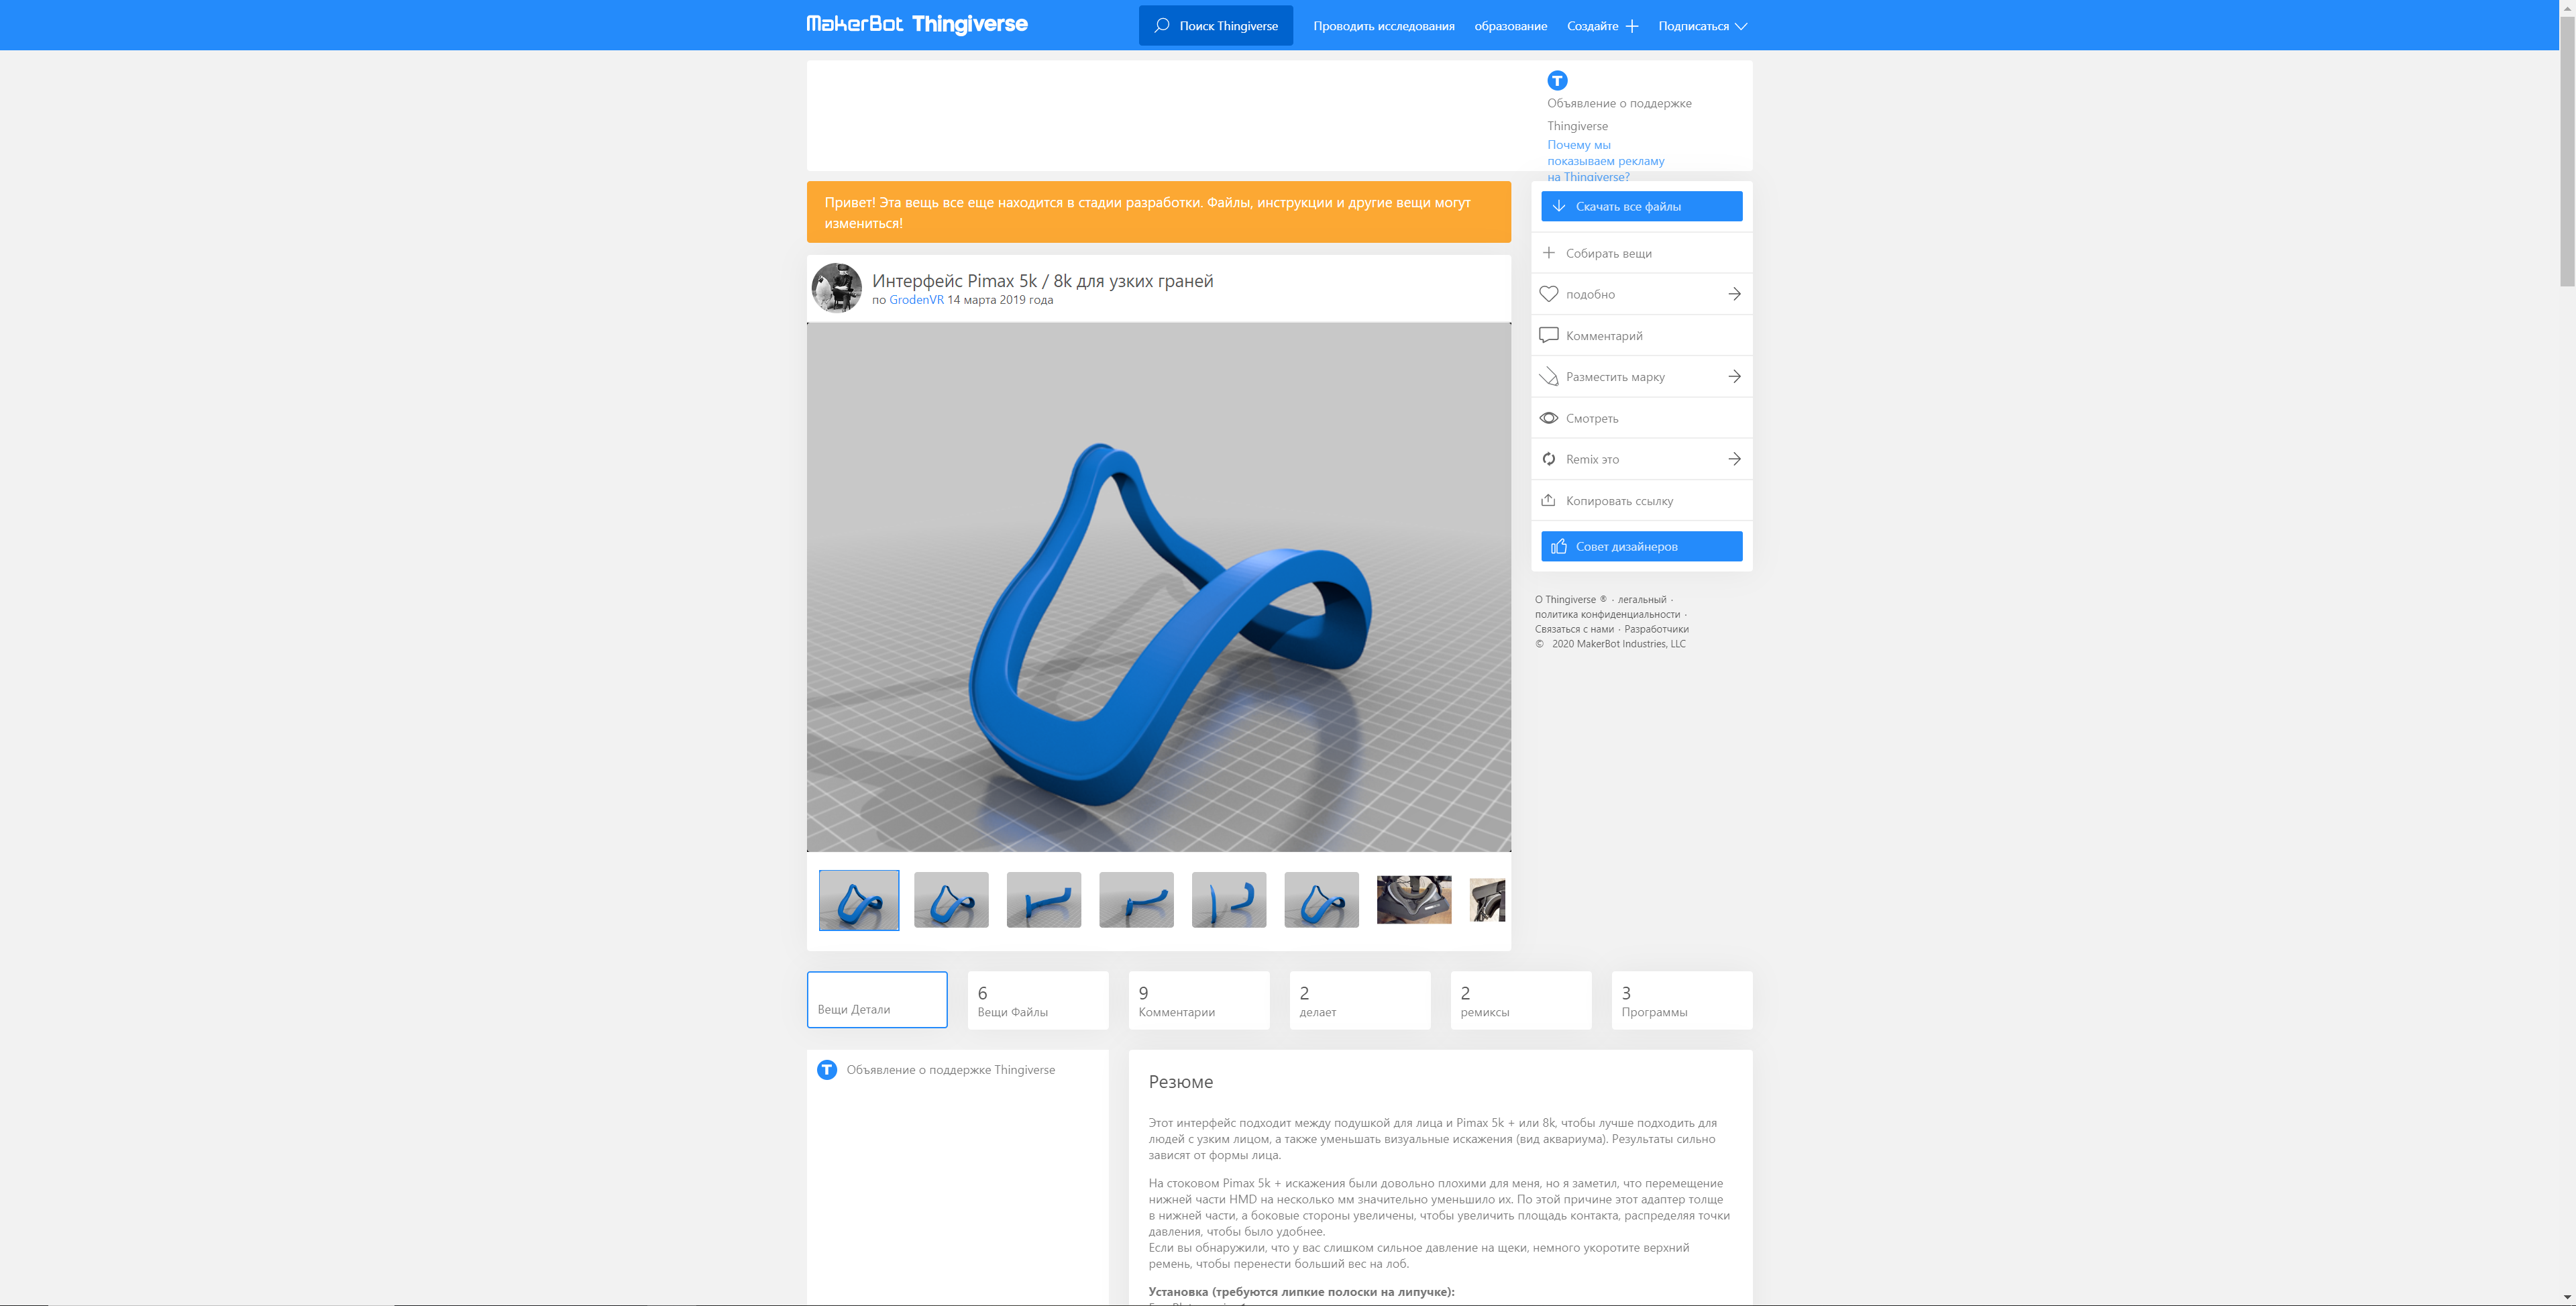
Task: Switch to the 2 делает tab
Action: pos(1360,1000)
